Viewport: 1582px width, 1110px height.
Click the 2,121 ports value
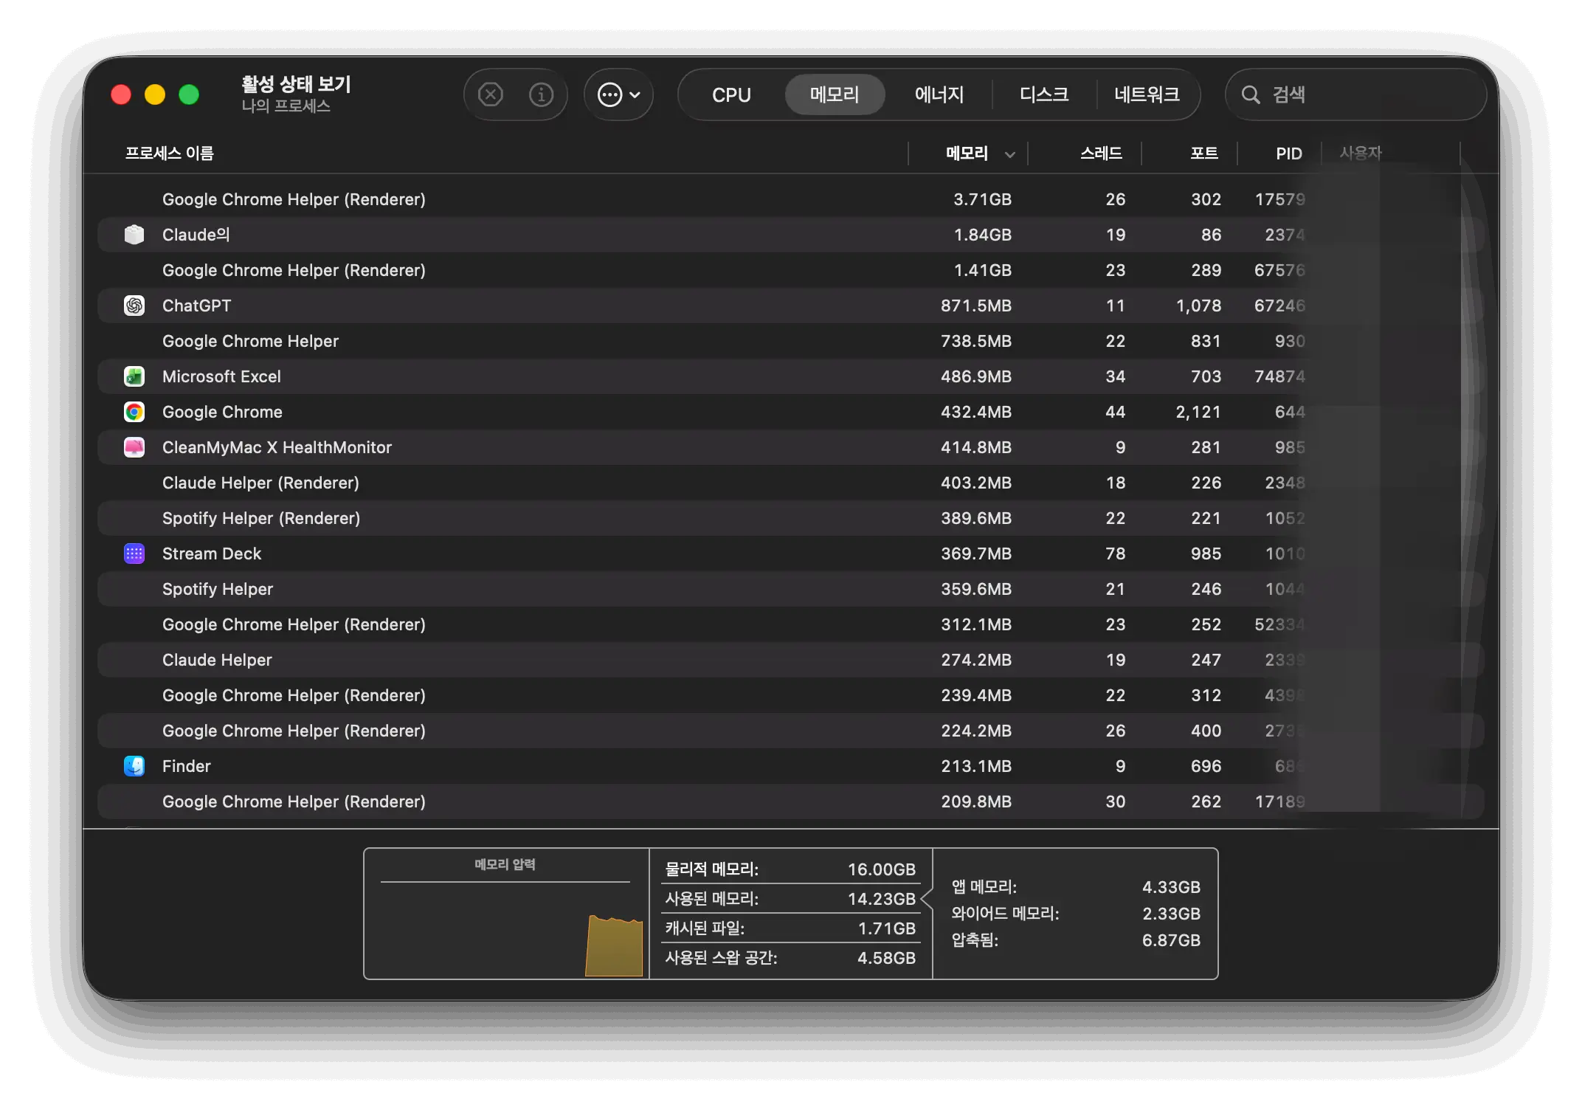click(x=1198, y=412)
